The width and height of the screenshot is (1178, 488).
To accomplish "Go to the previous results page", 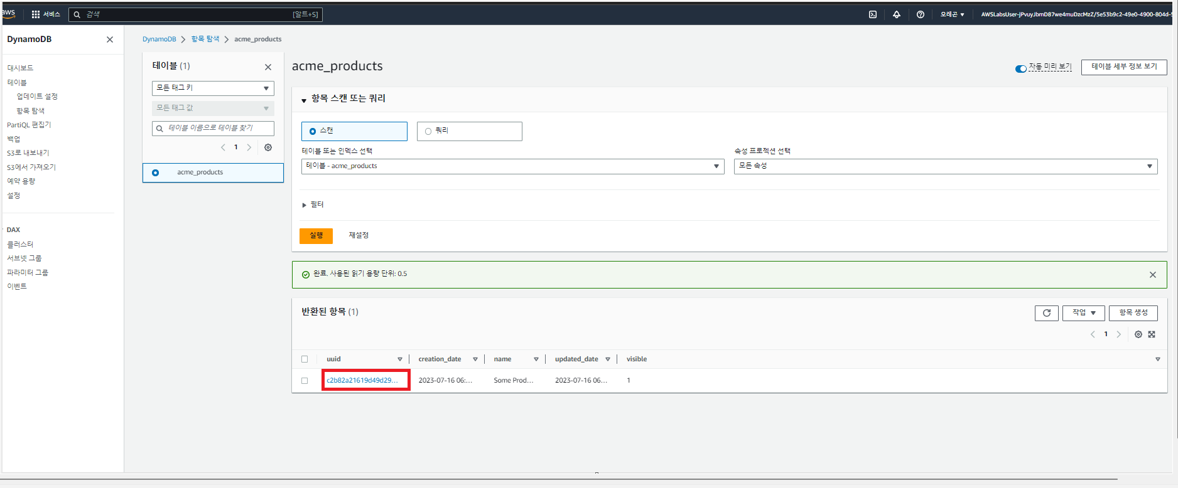I will point(1093,334).
